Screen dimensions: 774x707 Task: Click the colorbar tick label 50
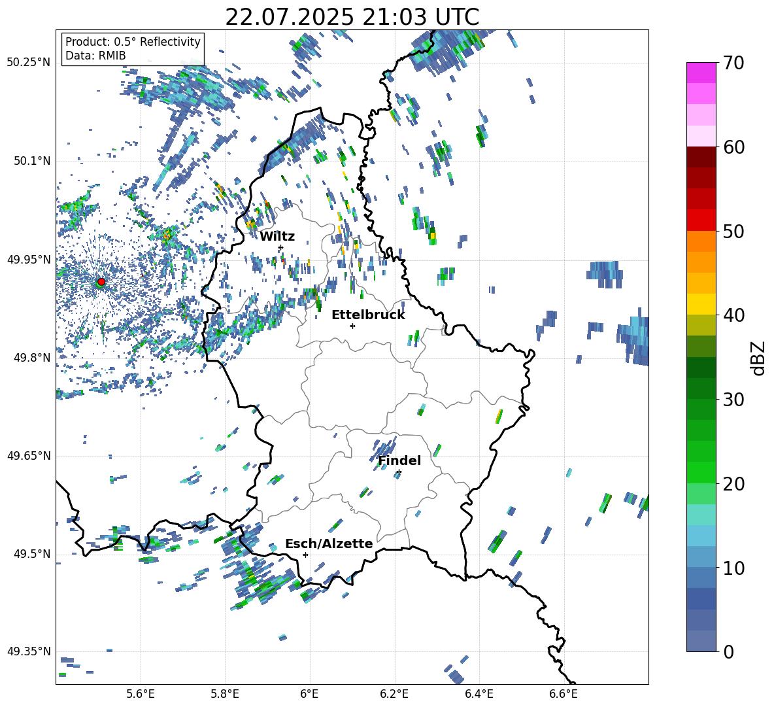tap(733, 231)
